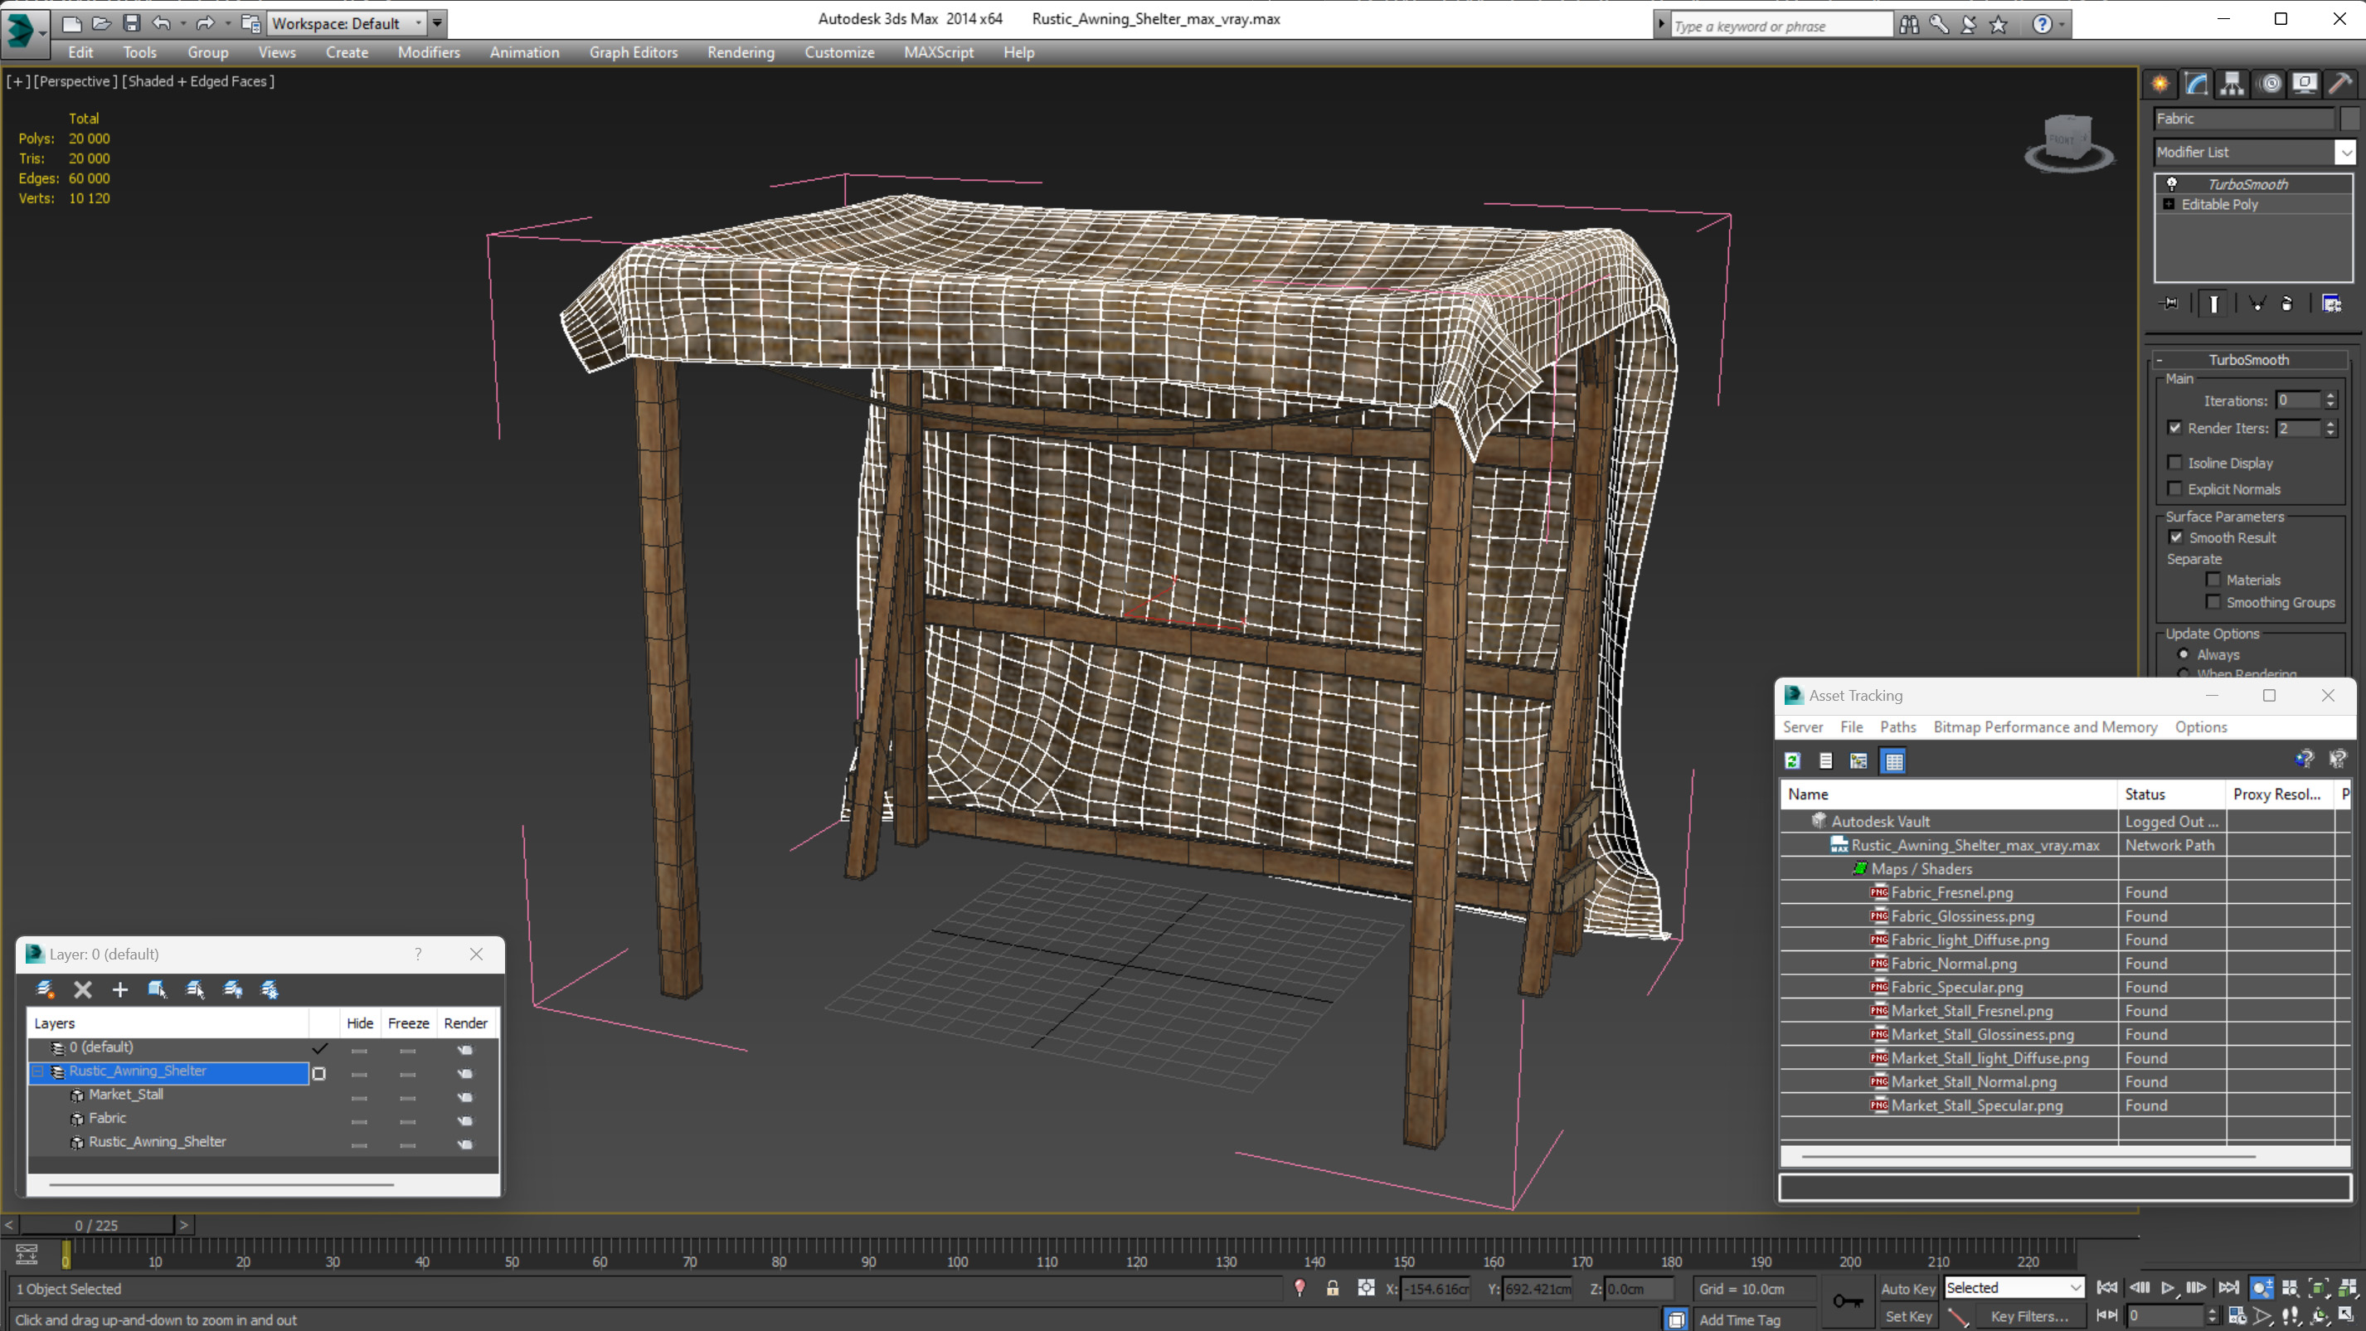
Task: Click the object color swatch beside Fabric
Action: coord(2349,119)
